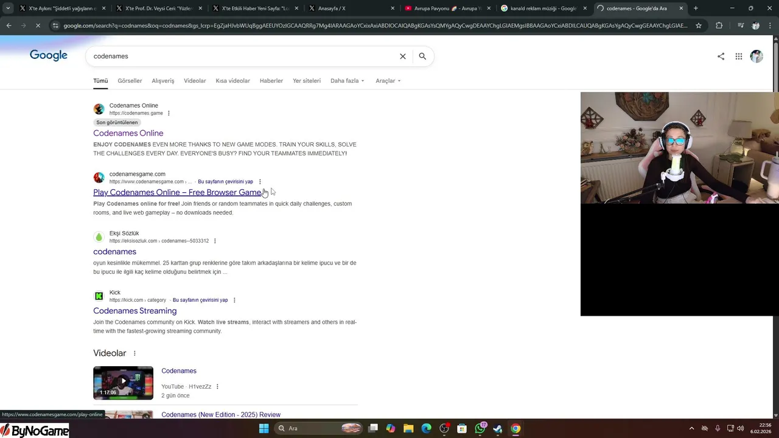
Task: Open the tab search dropdown arrow
Action: pos(8,9)
